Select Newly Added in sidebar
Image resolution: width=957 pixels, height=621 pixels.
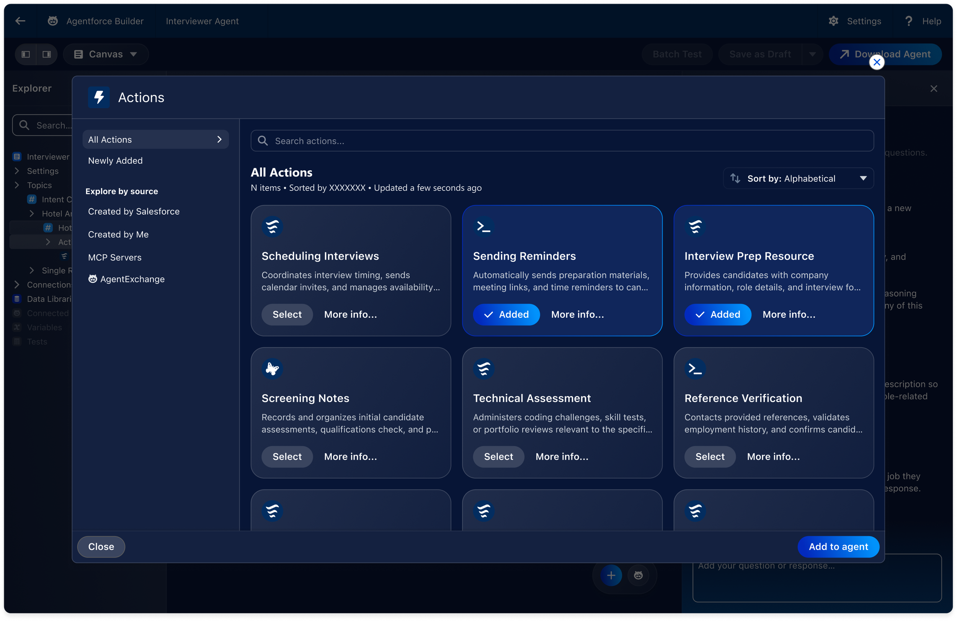click(115, 161)
